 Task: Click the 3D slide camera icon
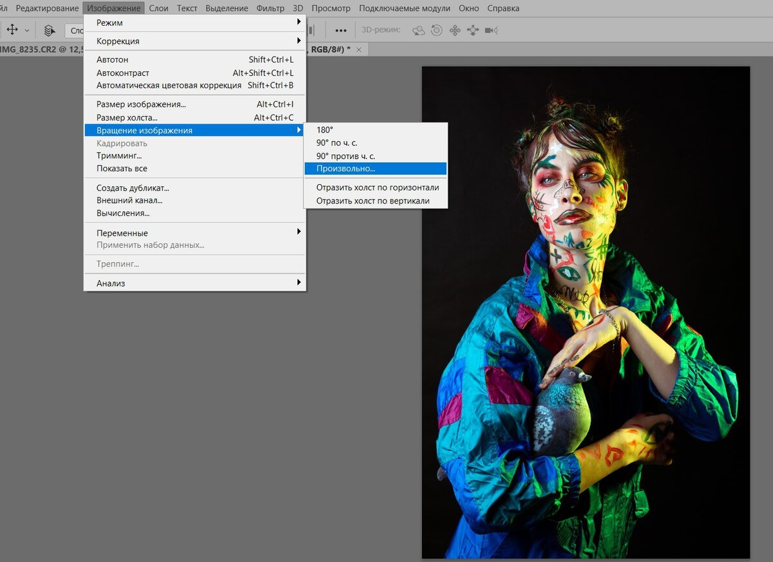(x=473, y=30)
